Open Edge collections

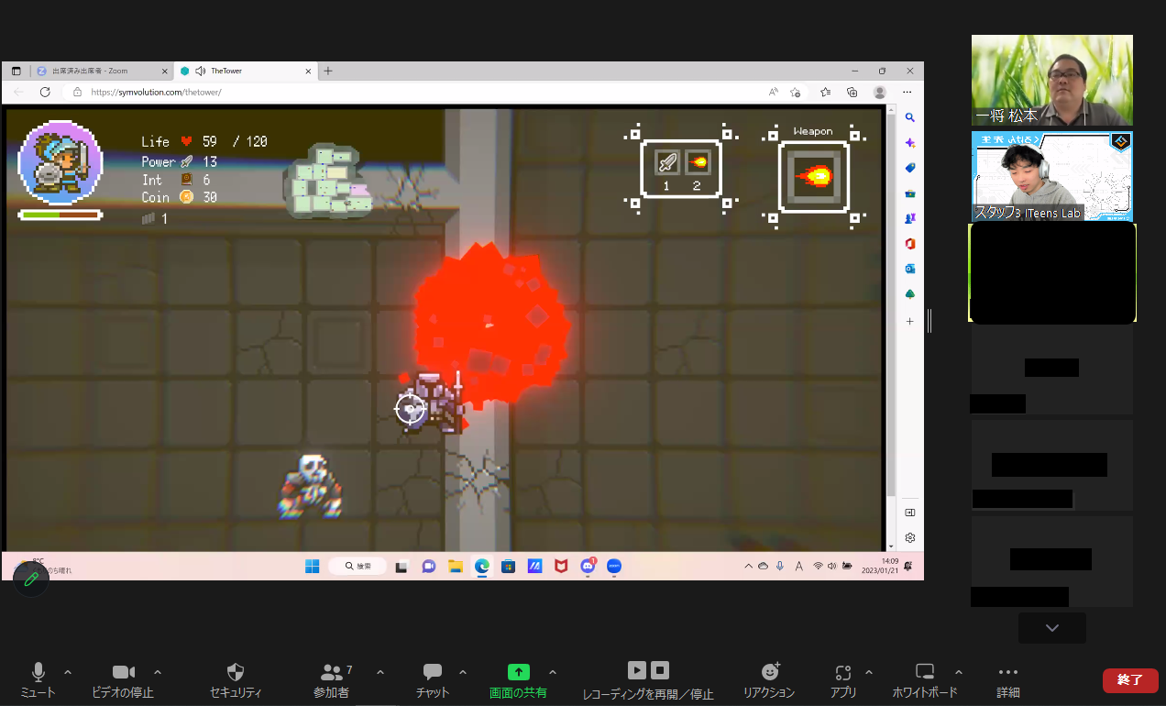852,92
